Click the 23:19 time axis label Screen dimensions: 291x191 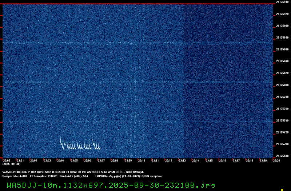click(x=263, y=160)
